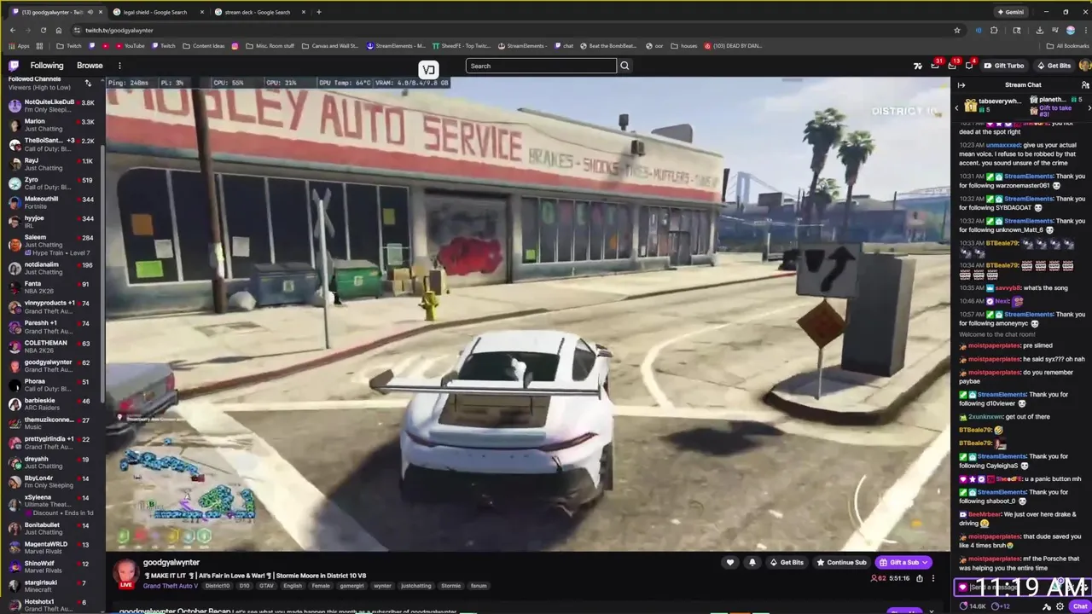1092x614 pixels.
Task: Open the Content Ideas bookmarks folder
Action: pos(204,46)
